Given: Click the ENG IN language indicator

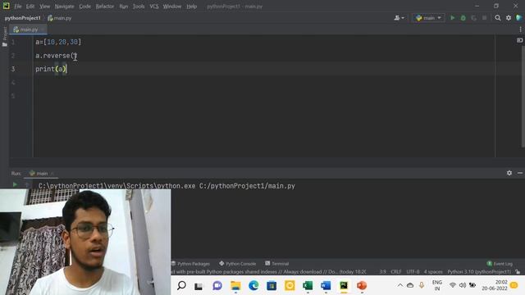Looking at the screenshot, I should (x=437, y=285).
